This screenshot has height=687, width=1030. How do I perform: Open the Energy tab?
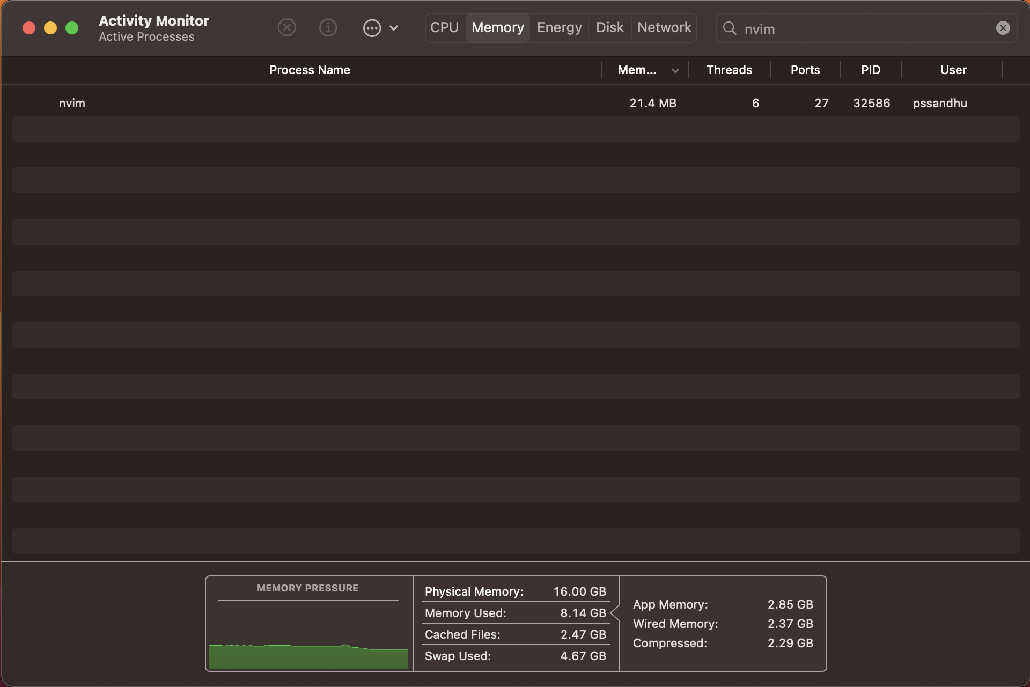(x=559, y=27)
